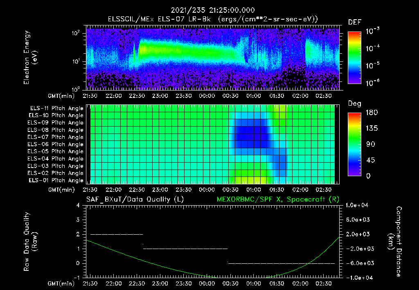The width and height of the screenshot is (419, 290).
Task: Select the ELS-09 Pitch Angle row label
Action: (x=56, y=123)
